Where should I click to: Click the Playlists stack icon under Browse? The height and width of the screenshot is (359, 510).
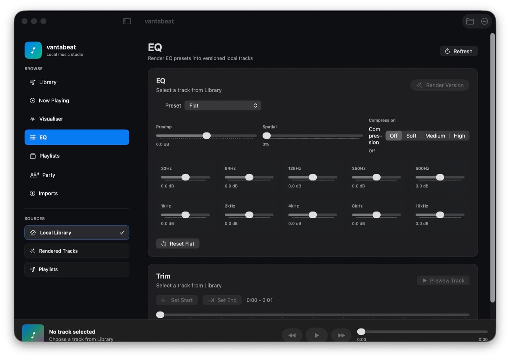pyautogui.click(x=33, y=156)
